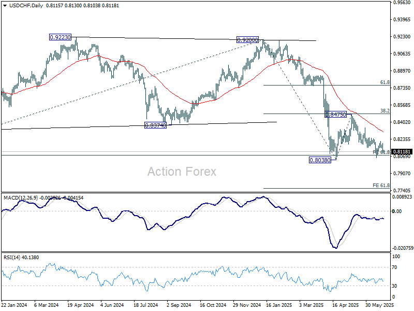Image resolution: width=414 pixels, height=311 pixels.
Task: Click the 0.88970 price axis value
Action: (402, 71)
